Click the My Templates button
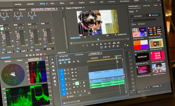Screen dimensions: 175x106 coord(138,16)
